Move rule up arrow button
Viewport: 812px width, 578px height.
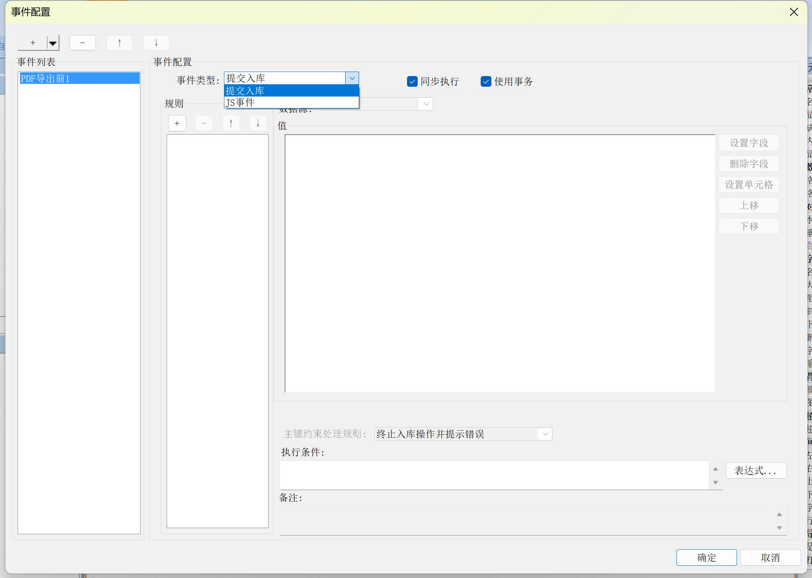pyautogui.click(x=231, y=124)
